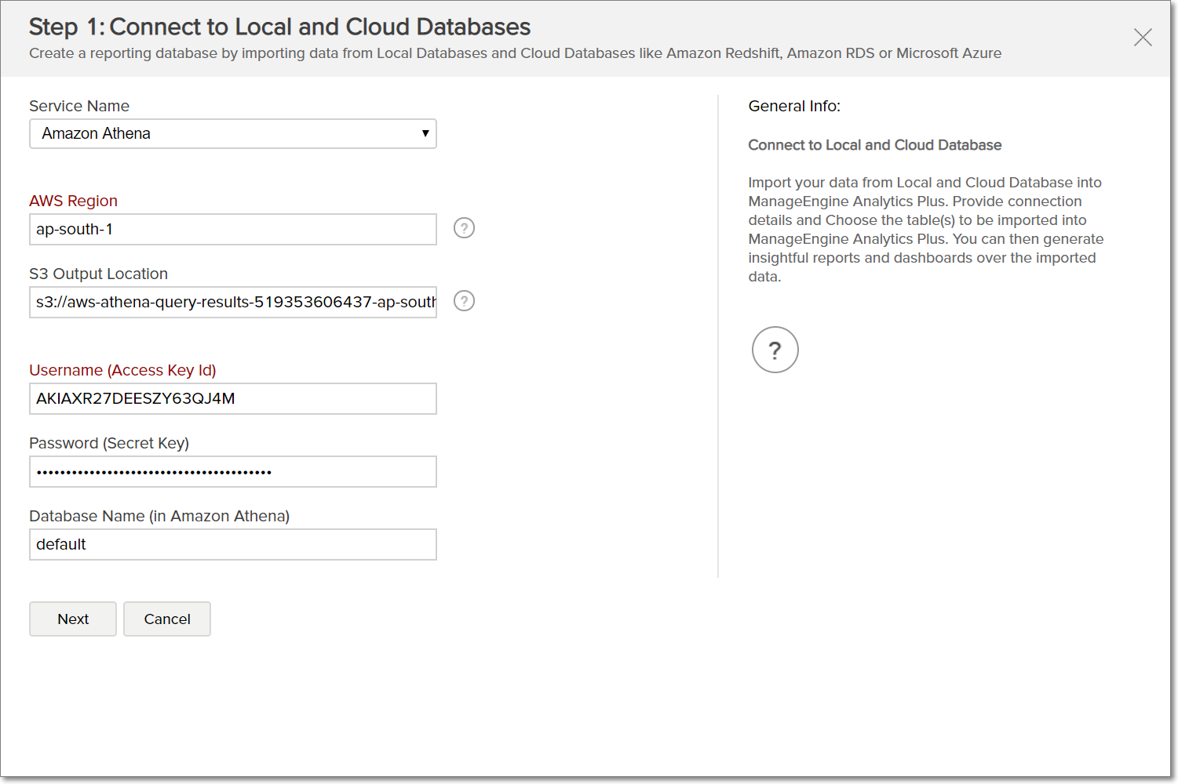Click the S3 Output Location input field
The width and height of the screenshot is (1178, 784).
(233, 302)
